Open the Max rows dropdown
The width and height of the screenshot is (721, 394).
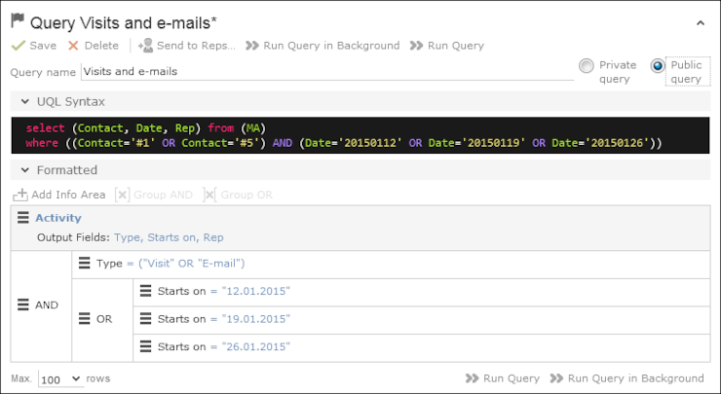(60, 378)
